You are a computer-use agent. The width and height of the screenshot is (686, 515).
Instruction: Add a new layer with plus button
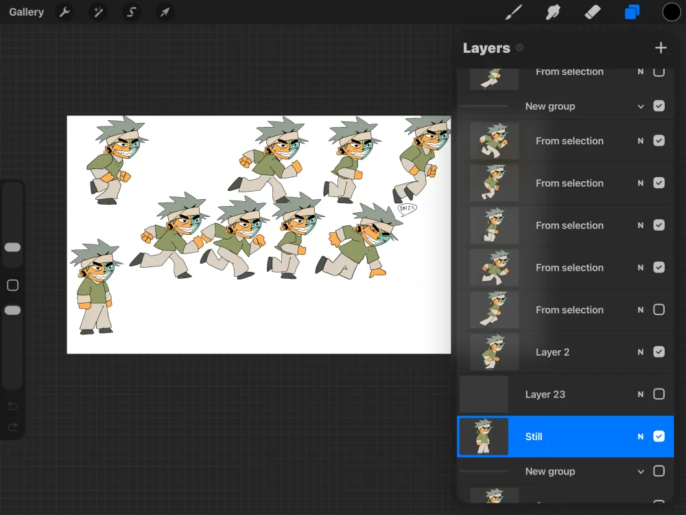tap(661, 48)
